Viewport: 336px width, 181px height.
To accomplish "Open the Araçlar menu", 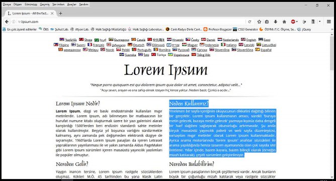I will [72, 5].
